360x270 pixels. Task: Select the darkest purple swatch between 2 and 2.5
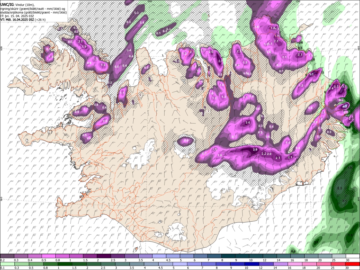(x=103, y=256)
